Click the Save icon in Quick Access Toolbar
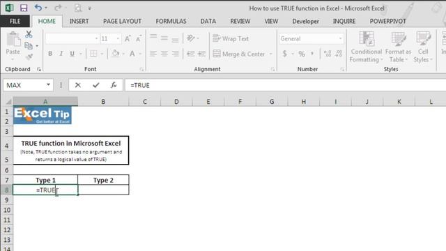Screen dimensions: 446x251 pyautogui.click(x=24, y=8)
